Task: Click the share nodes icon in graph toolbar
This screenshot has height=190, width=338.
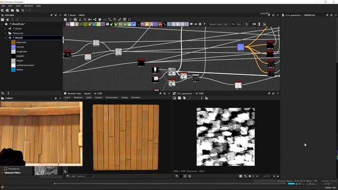Action: point(95,20)
